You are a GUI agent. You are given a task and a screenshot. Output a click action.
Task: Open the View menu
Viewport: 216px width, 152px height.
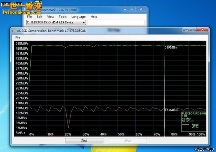click(x=50, y=17)
